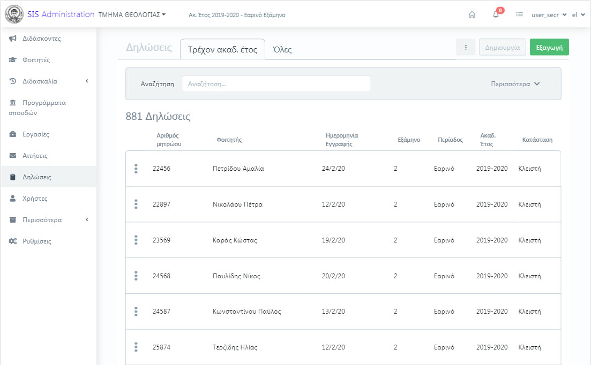This screenshot has width=591, height=365.
Task: Click the graduation cap icon beside Φοιτητές
Action: point(13,60)
